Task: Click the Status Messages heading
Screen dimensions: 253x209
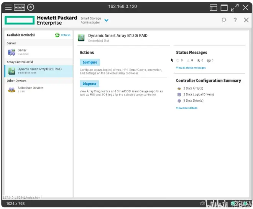Action: tap(192, 53)
